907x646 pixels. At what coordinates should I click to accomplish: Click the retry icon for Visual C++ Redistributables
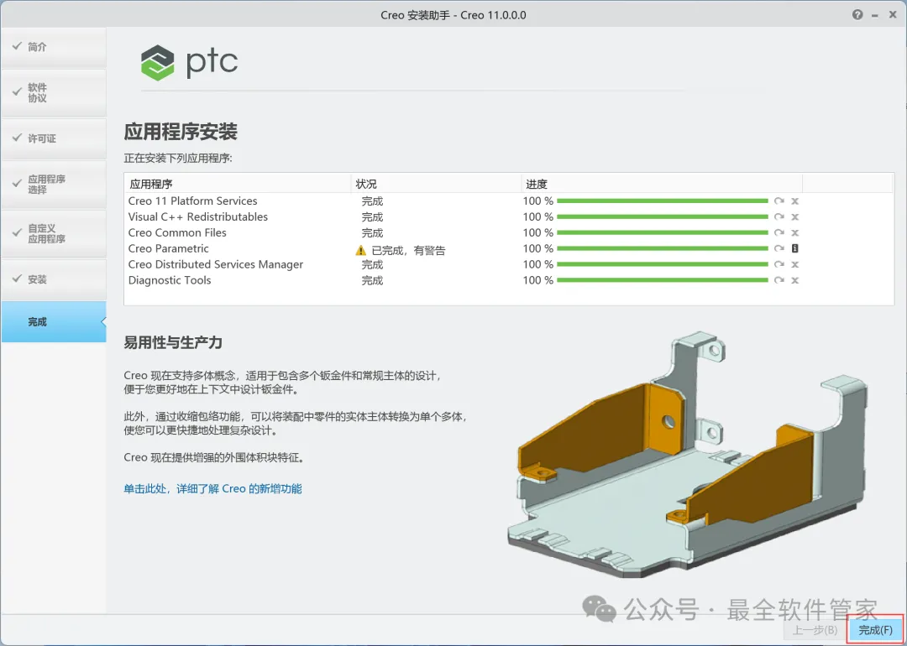[779, 216]
